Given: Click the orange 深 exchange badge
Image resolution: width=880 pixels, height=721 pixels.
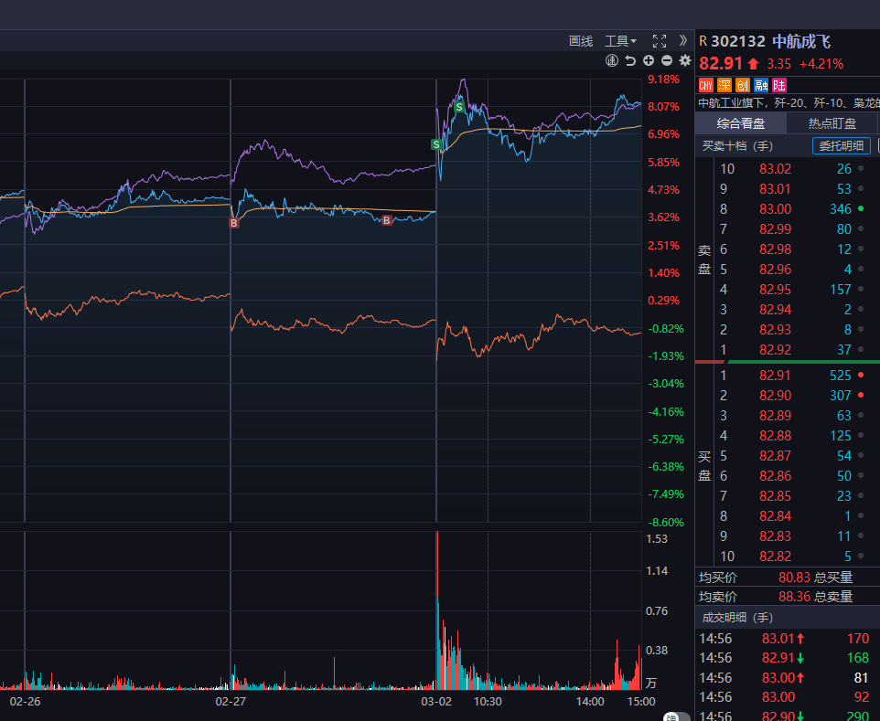Looking at the screenshot, I should click(724, 85).
